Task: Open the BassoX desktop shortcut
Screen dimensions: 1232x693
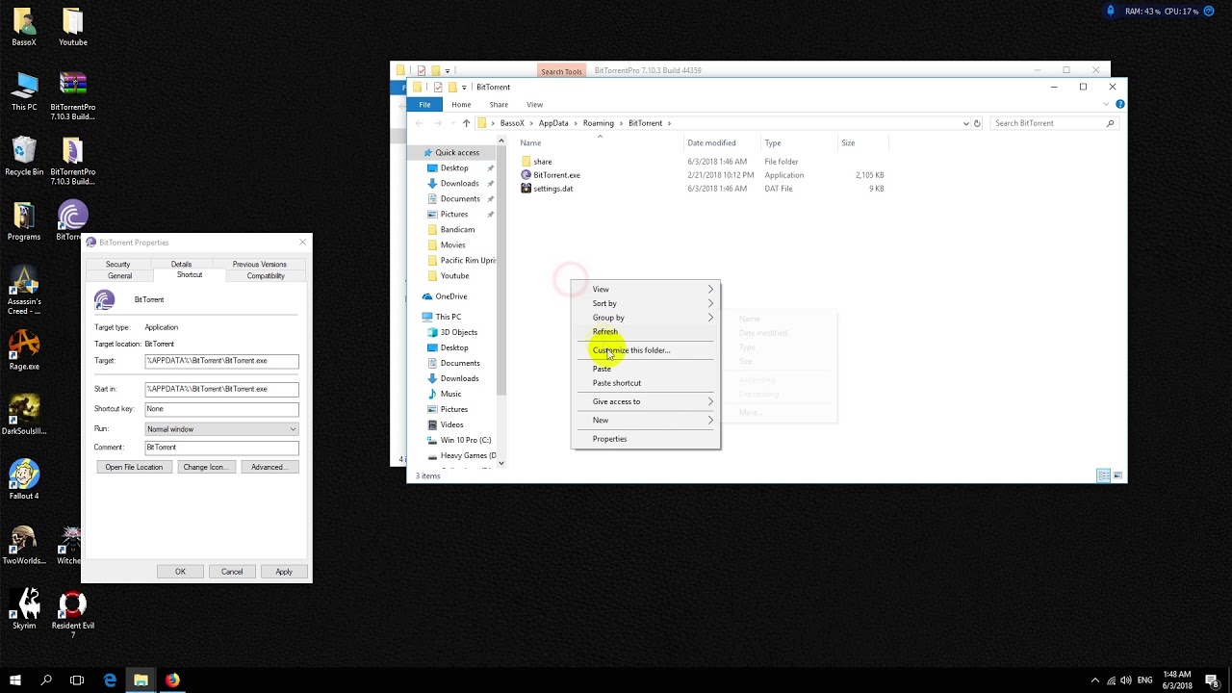Action: coord(24,27)
